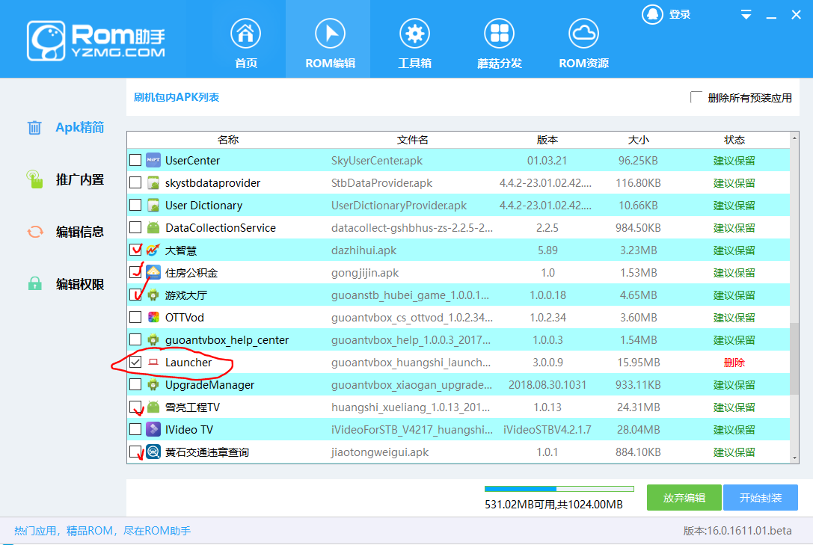The image size is (813, 545).
Task: Sort by the 大小 column header
Action: click(638, 140)
